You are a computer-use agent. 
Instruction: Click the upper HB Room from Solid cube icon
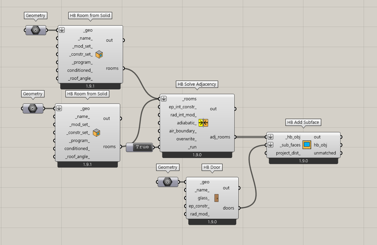pyautogui.click(x=99, y=54)
